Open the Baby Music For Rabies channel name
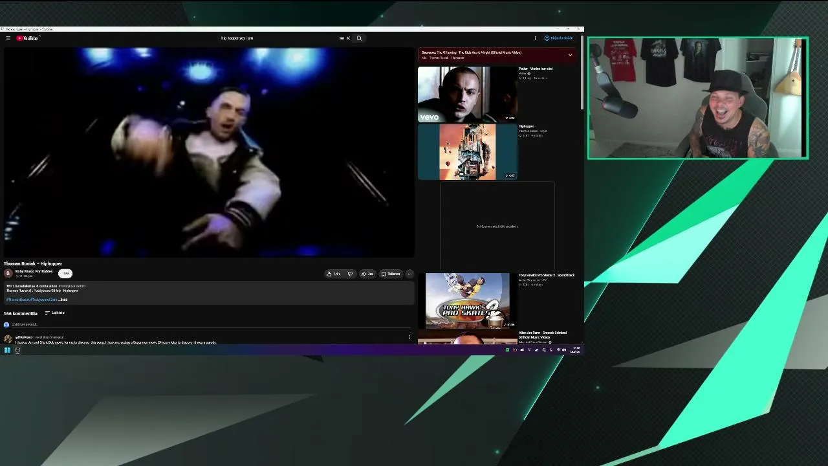Image resolution: width=828 pixels, height=466 pixels. coord(34,271)
